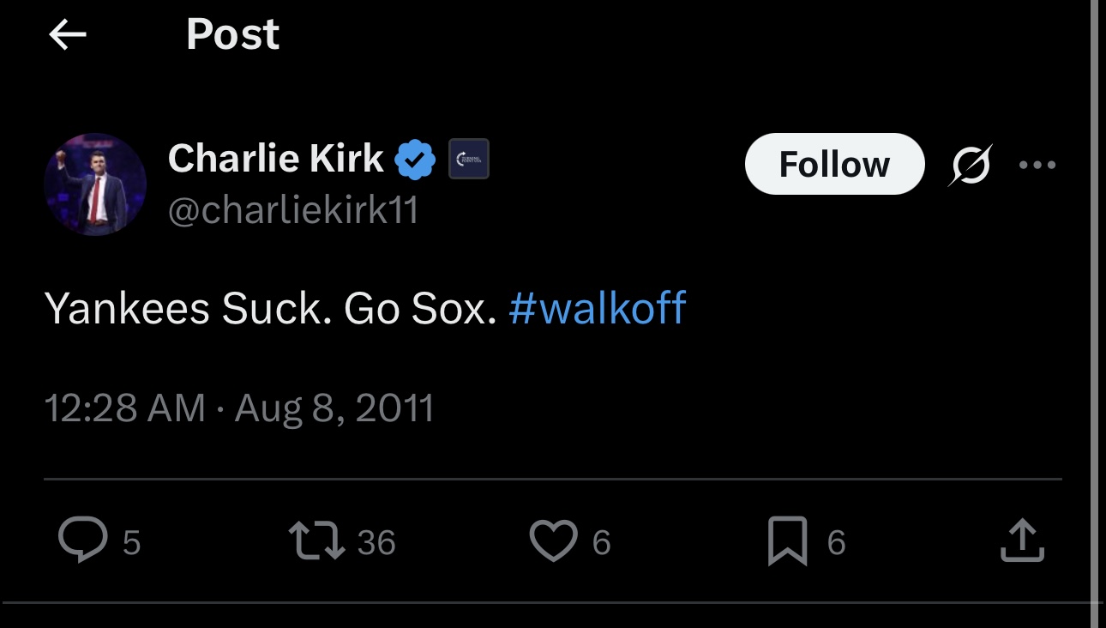Reply using the speech bubble icon
Viewport: 1106px width, 628px height.
point(83,540)
